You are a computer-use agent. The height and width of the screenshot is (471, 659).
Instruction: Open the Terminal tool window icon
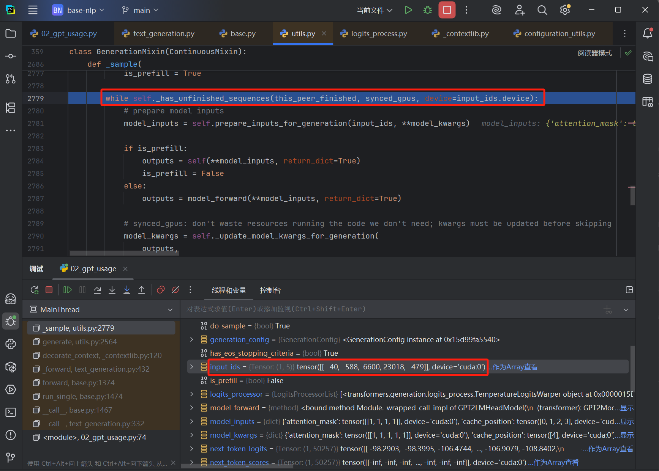pyautogui.click(x=11, y=412)
